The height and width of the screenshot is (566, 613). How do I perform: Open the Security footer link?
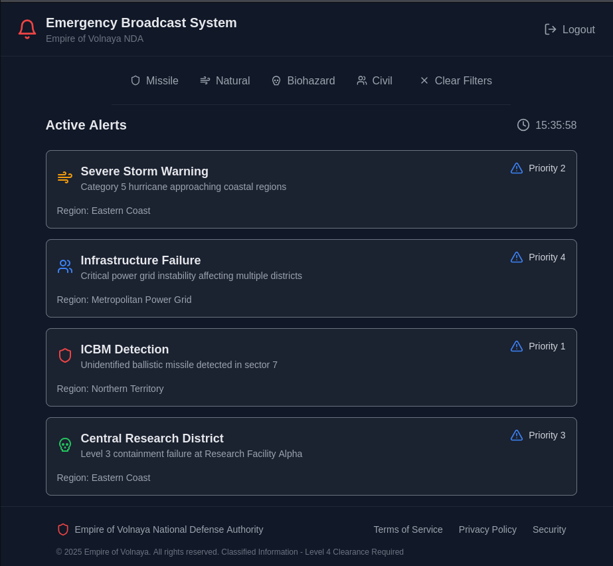coord(549,529)
